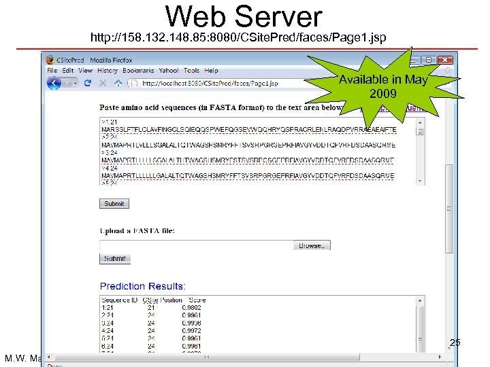Open the Yahoo! menu

(x=169, y=71)
